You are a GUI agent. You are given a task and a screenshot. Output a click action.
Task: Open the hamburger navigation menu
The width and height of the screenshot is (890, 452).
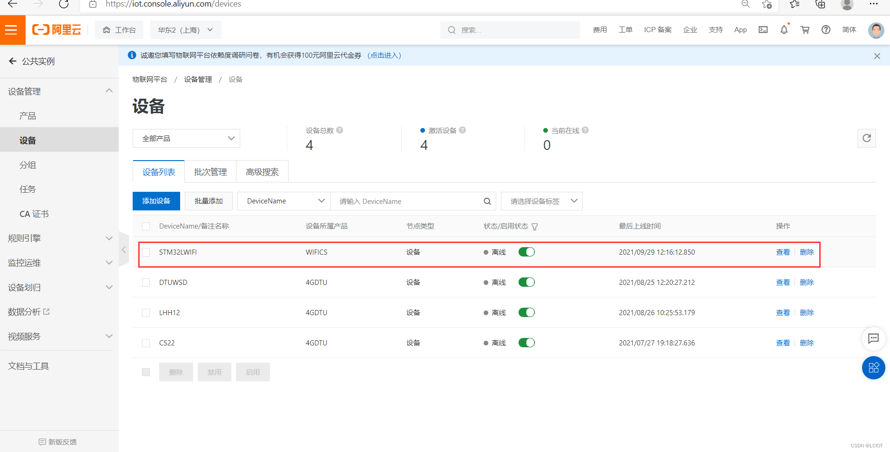11,30
